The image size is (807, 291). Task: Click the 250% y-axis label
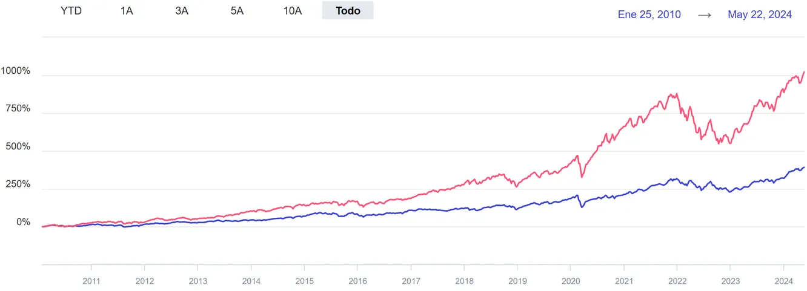point(18,185)
